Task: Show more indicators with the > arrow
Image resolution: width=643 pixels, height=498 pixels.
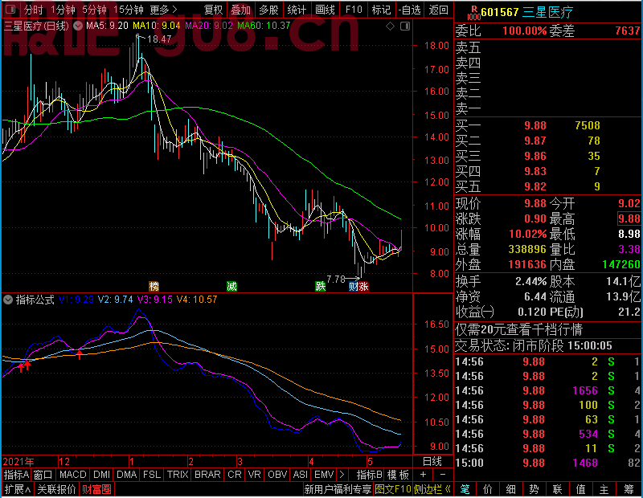Action: tap(342, 475)
